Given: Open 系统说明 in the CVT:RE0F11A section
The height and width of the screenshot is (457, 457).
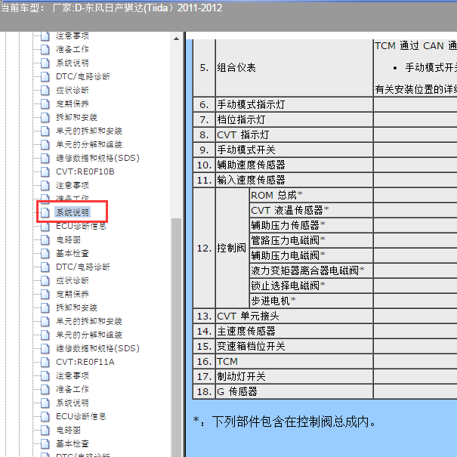Looking at the screenshot, I should 73,403.
